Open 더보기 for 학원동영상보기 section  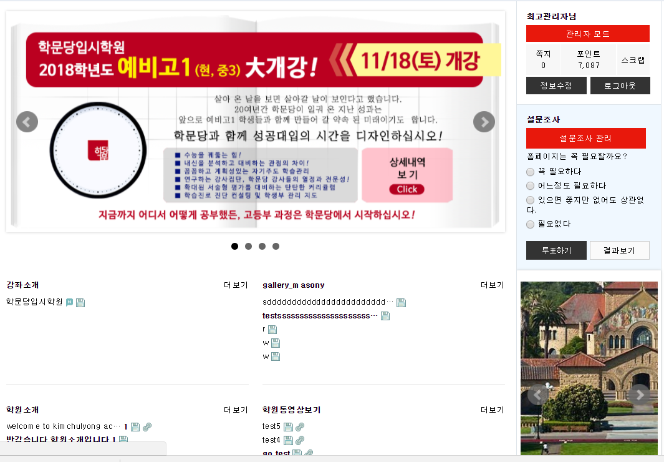point(492,410)
